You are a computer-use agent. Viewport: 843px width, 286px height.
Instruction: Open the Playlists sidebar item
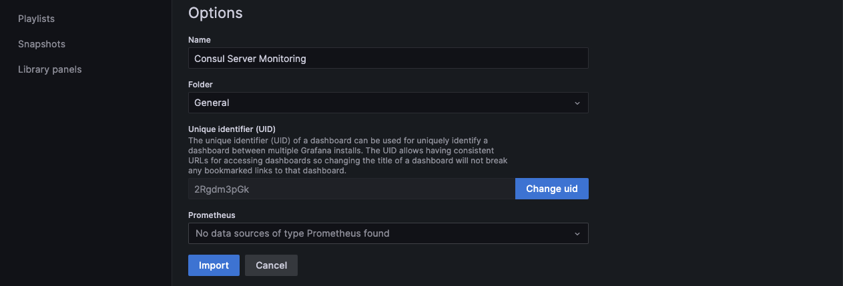point(36,19)
